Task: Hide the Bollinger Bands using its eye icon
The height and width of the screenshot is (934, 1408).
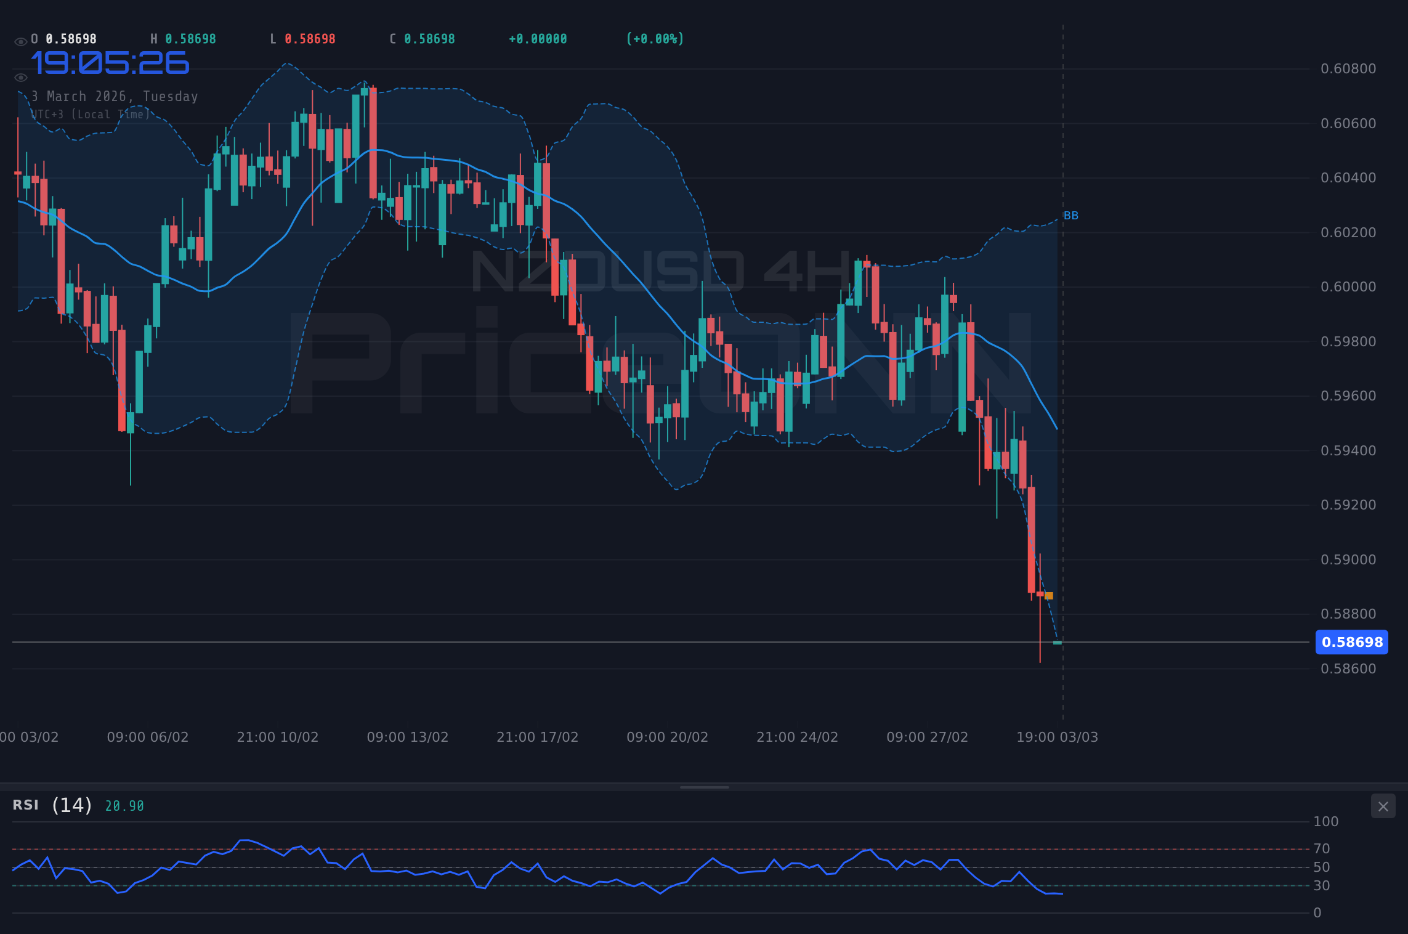Action: (x=21, y=78)
